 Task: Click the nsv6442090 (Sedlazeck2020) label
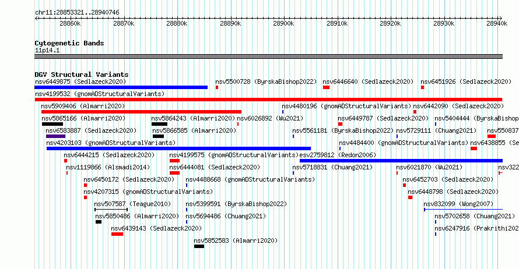(x=458, y=106)
